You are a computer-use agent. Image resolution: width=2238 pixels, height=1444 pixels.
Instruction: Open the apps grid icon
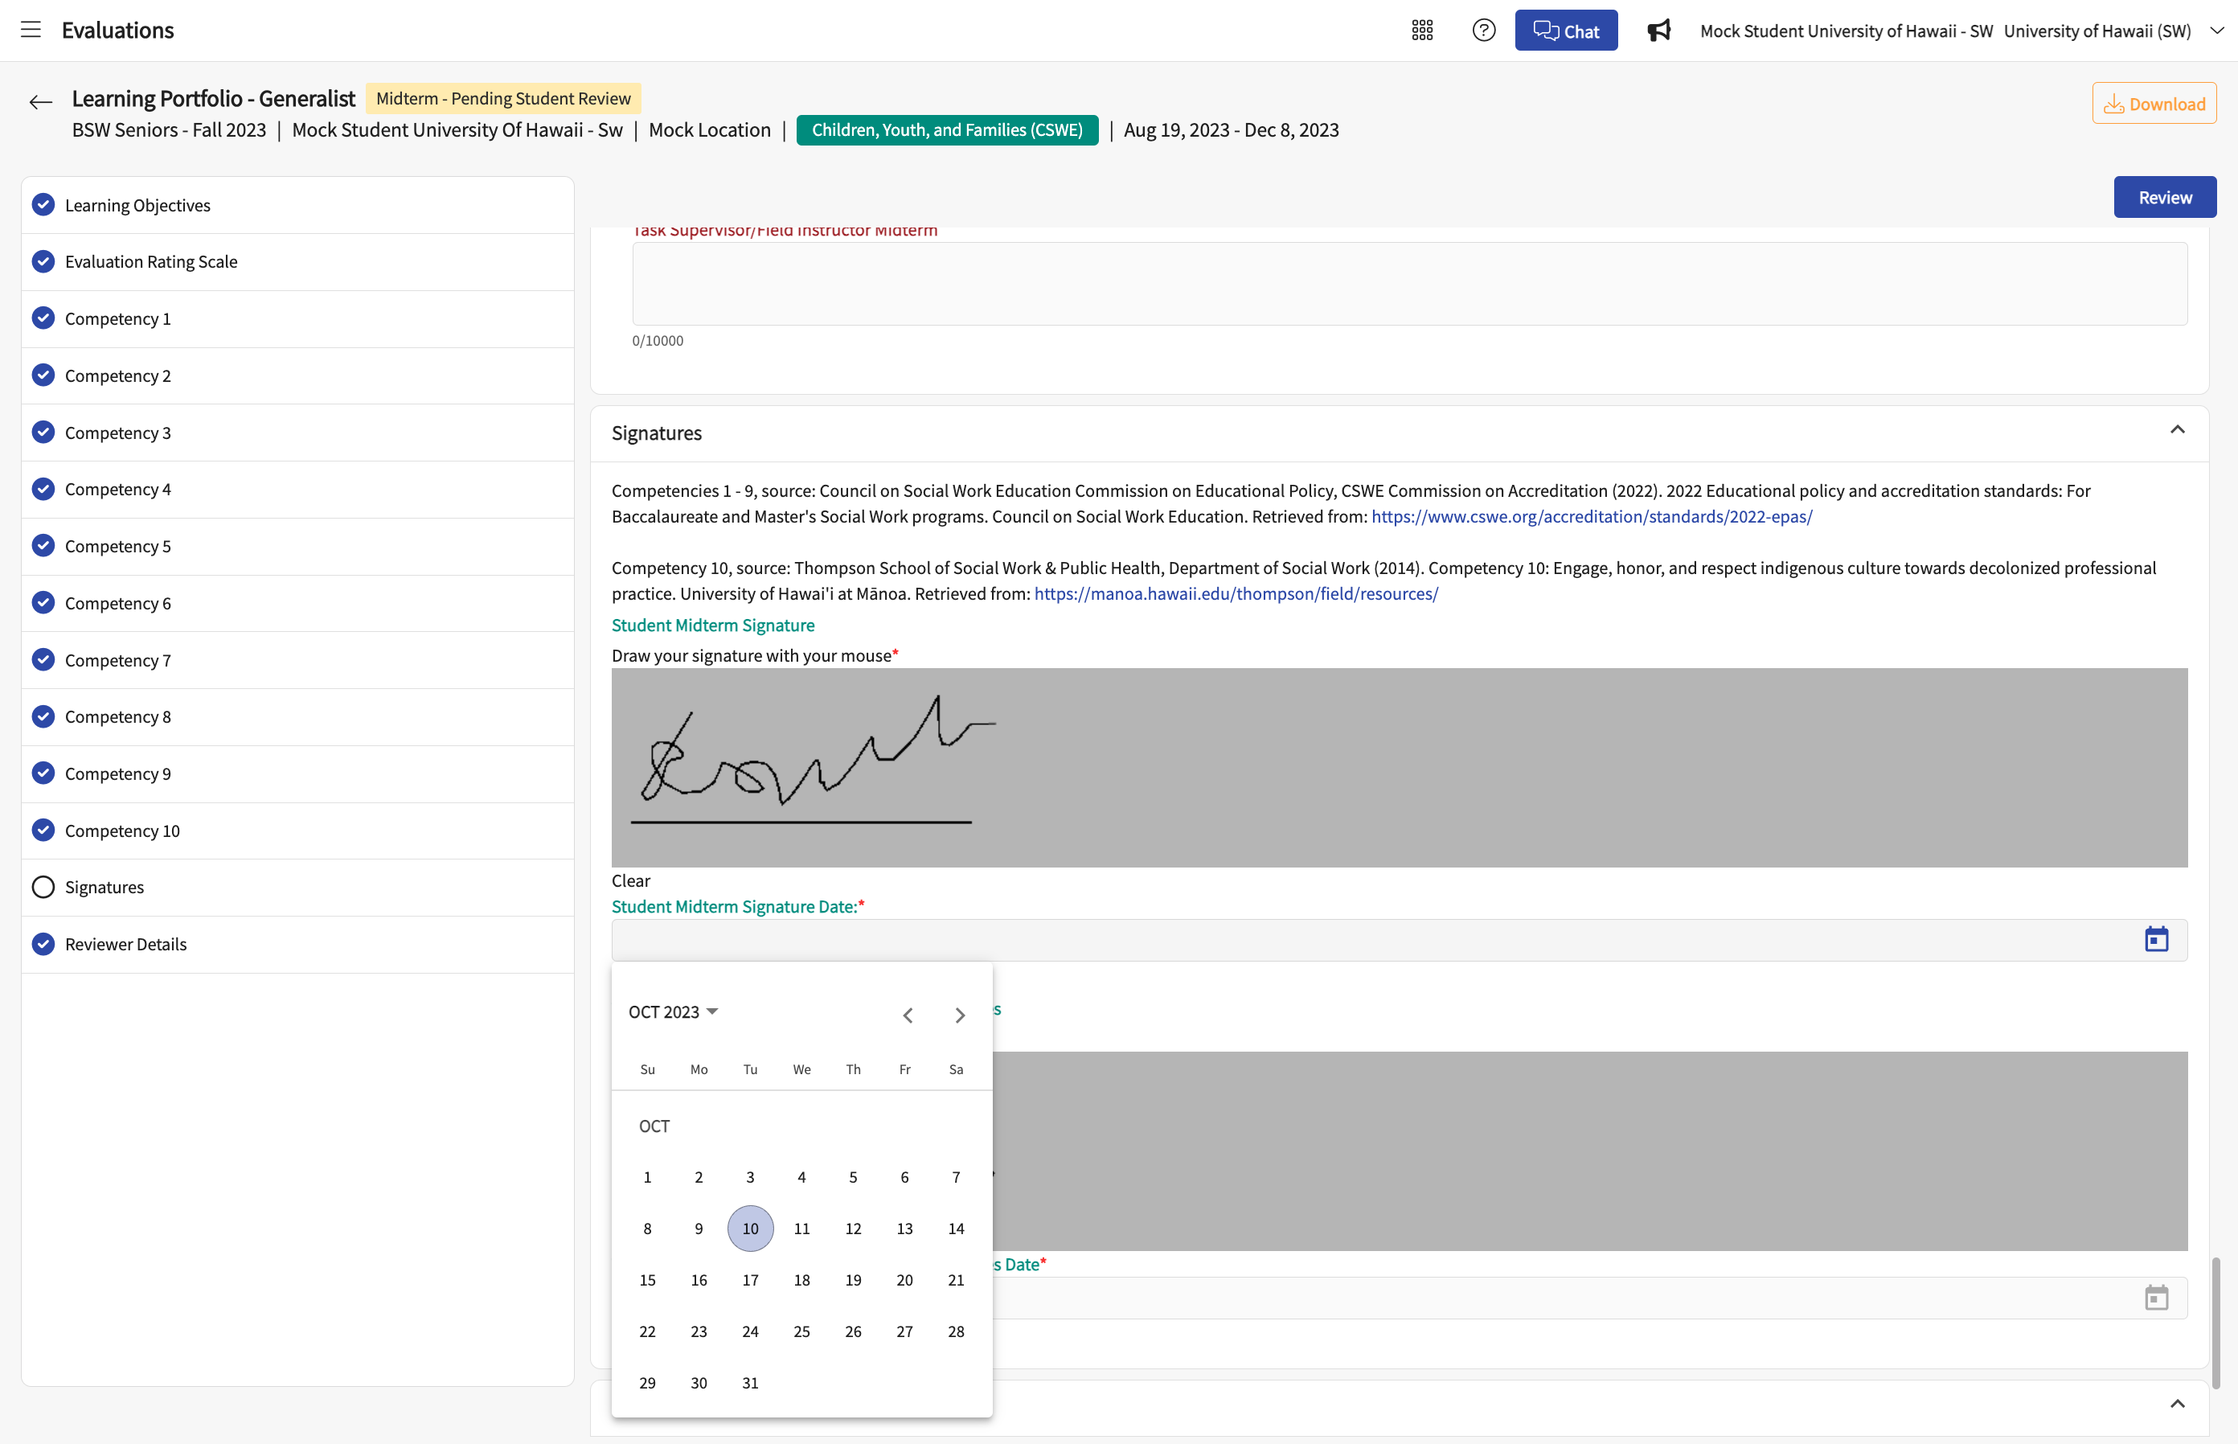click(1421, 31)
